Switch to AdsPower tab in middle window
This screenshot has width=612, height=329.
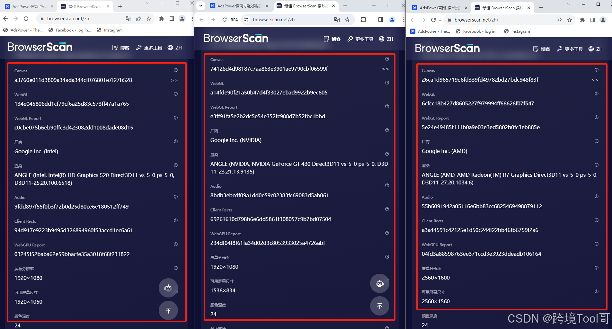pos(239,6)
